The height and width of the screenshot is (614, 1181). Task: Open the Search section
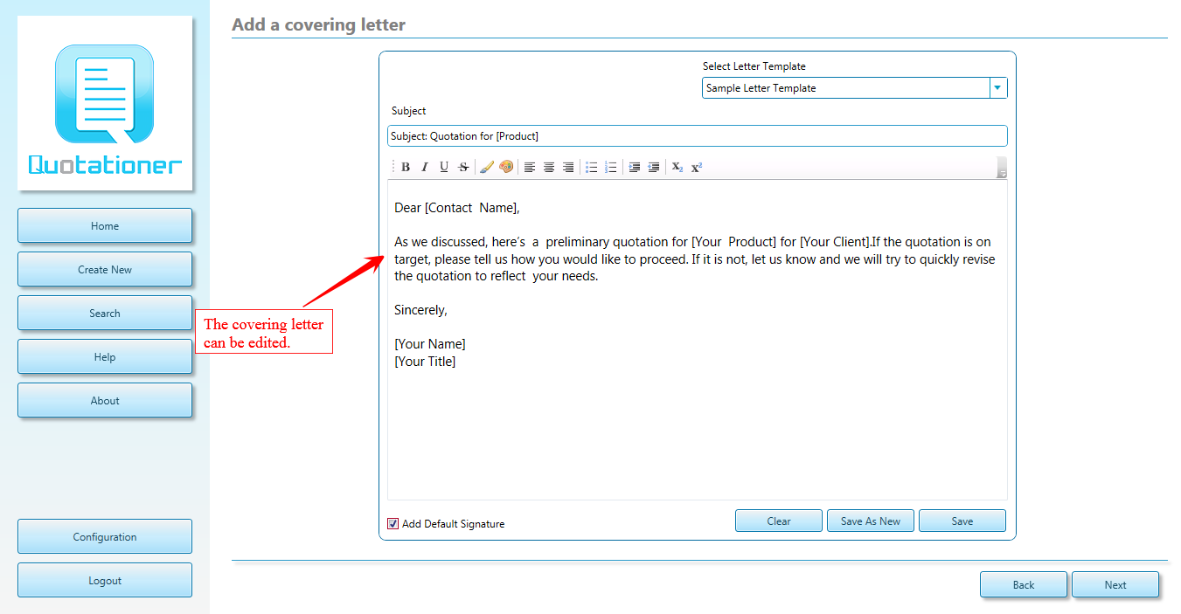point(105,313)
